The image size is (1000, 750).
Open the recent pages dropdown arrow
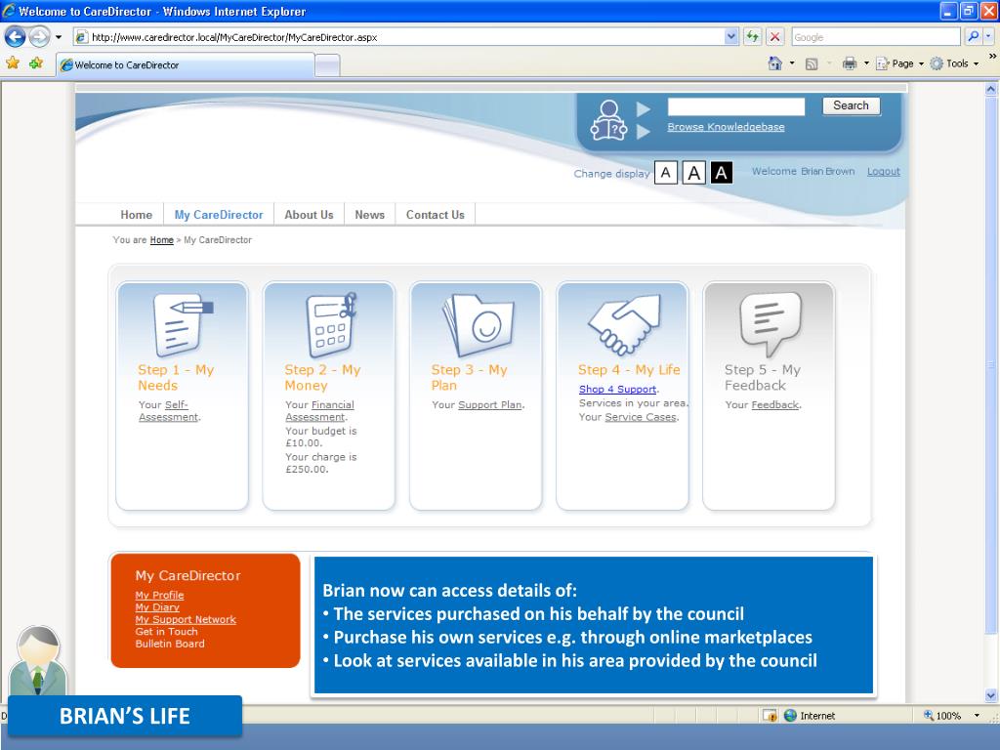coord(59,37)
